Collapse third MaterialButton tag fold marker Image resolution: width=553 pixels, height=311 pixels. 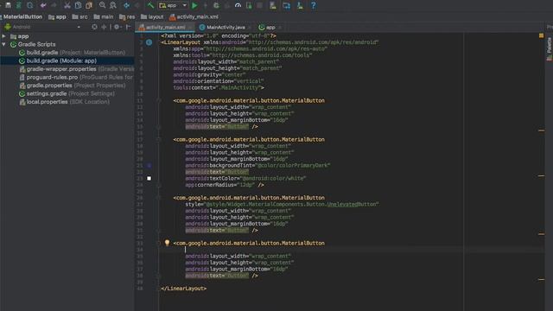click(x=158, y=198)
